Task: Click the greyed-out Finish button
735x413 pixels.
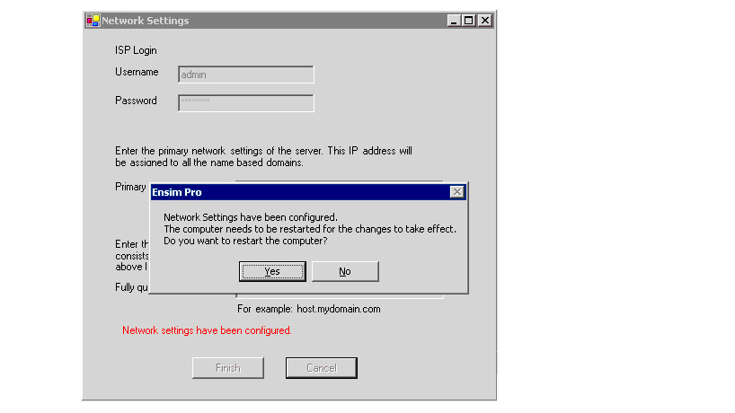Action: (228, 368)
